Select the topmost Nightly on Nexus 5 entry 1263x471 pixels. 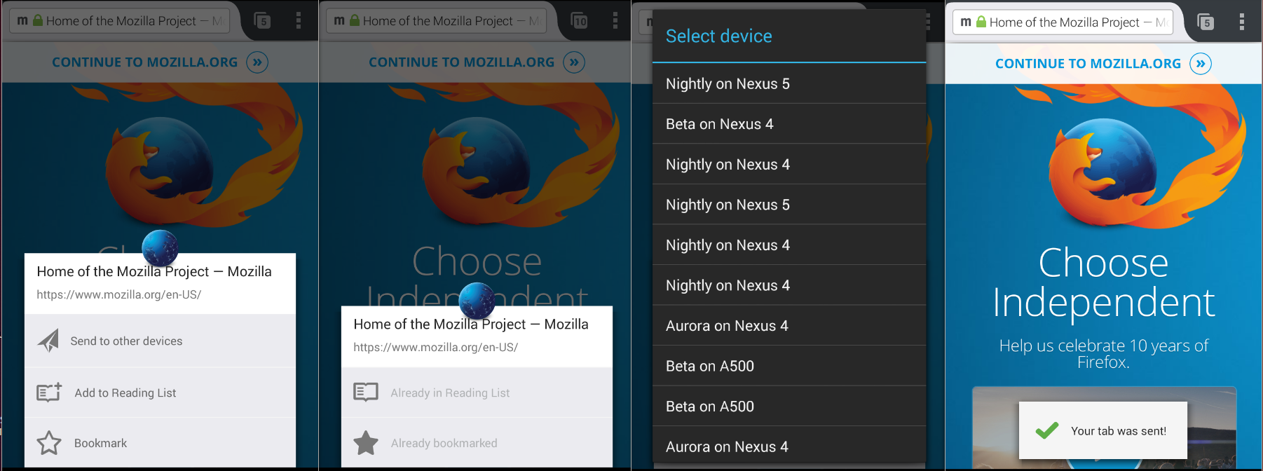728,84
